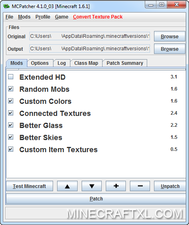Click the move-down arrow button
The width and height of the screenshot is (189, 225).
point(92,186)
